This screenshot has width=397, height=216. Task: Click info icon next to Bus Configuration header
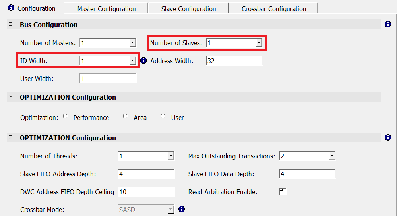[x=388, y=25]
